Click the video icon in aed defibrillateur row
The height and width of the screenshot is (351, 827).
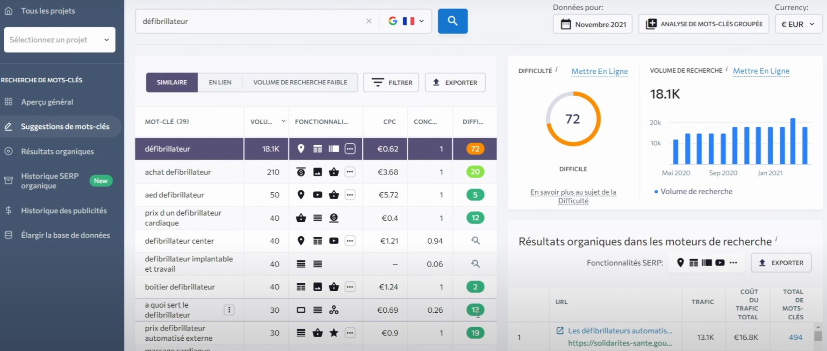[x=317, y=195]
